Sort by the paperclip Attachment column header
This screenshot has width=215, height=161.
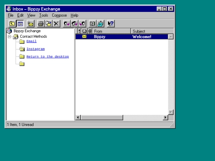tap(90, 31)
